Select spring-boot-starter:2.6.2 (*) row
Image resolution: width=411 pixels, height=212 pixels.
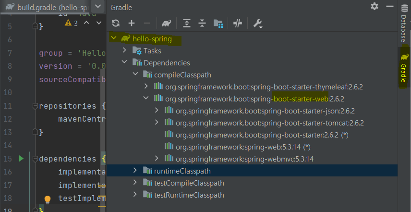(x=252, y=135)
